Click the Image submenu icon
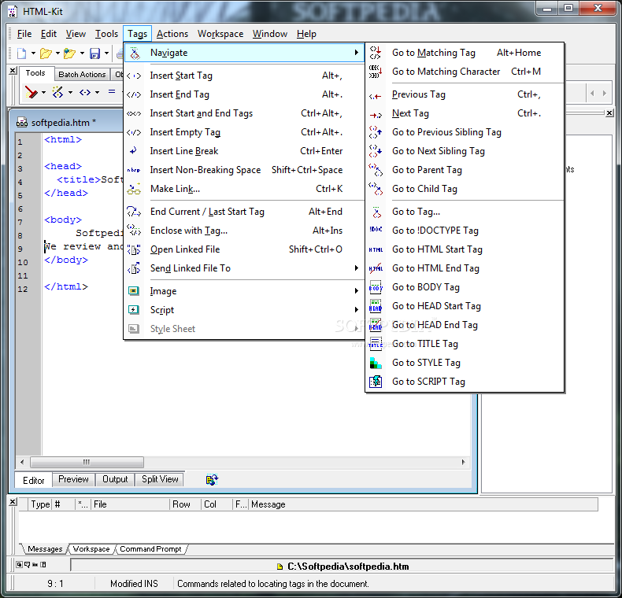This screenshot has width=622, height=598. 134,291
